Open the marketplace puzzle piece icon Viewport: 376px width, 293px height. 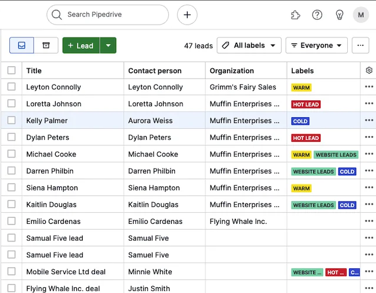(x=296, y=15)
